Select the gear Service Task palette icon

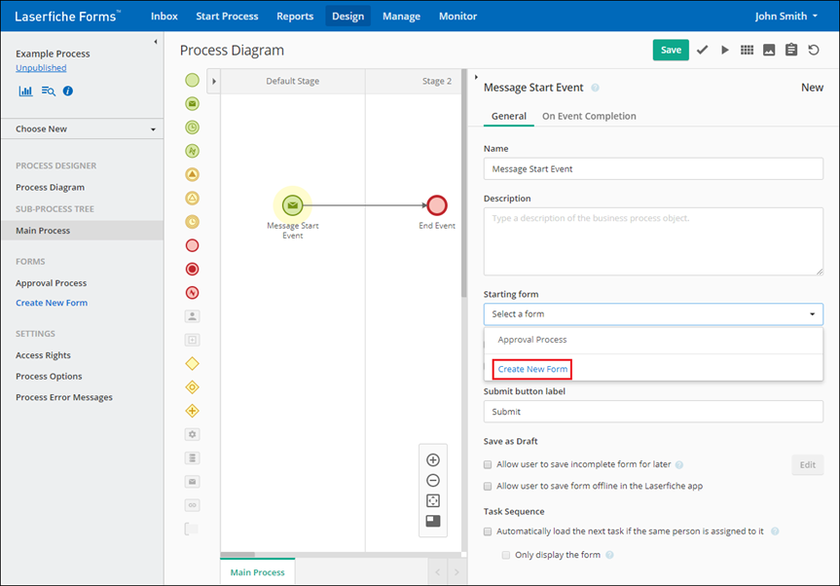coord(193,434)
